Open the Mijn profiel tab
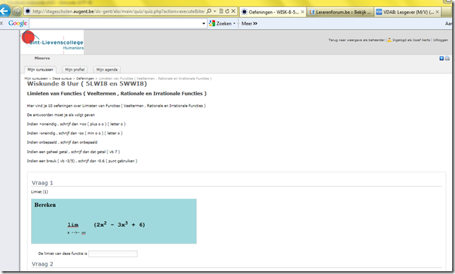 (75, 70)
